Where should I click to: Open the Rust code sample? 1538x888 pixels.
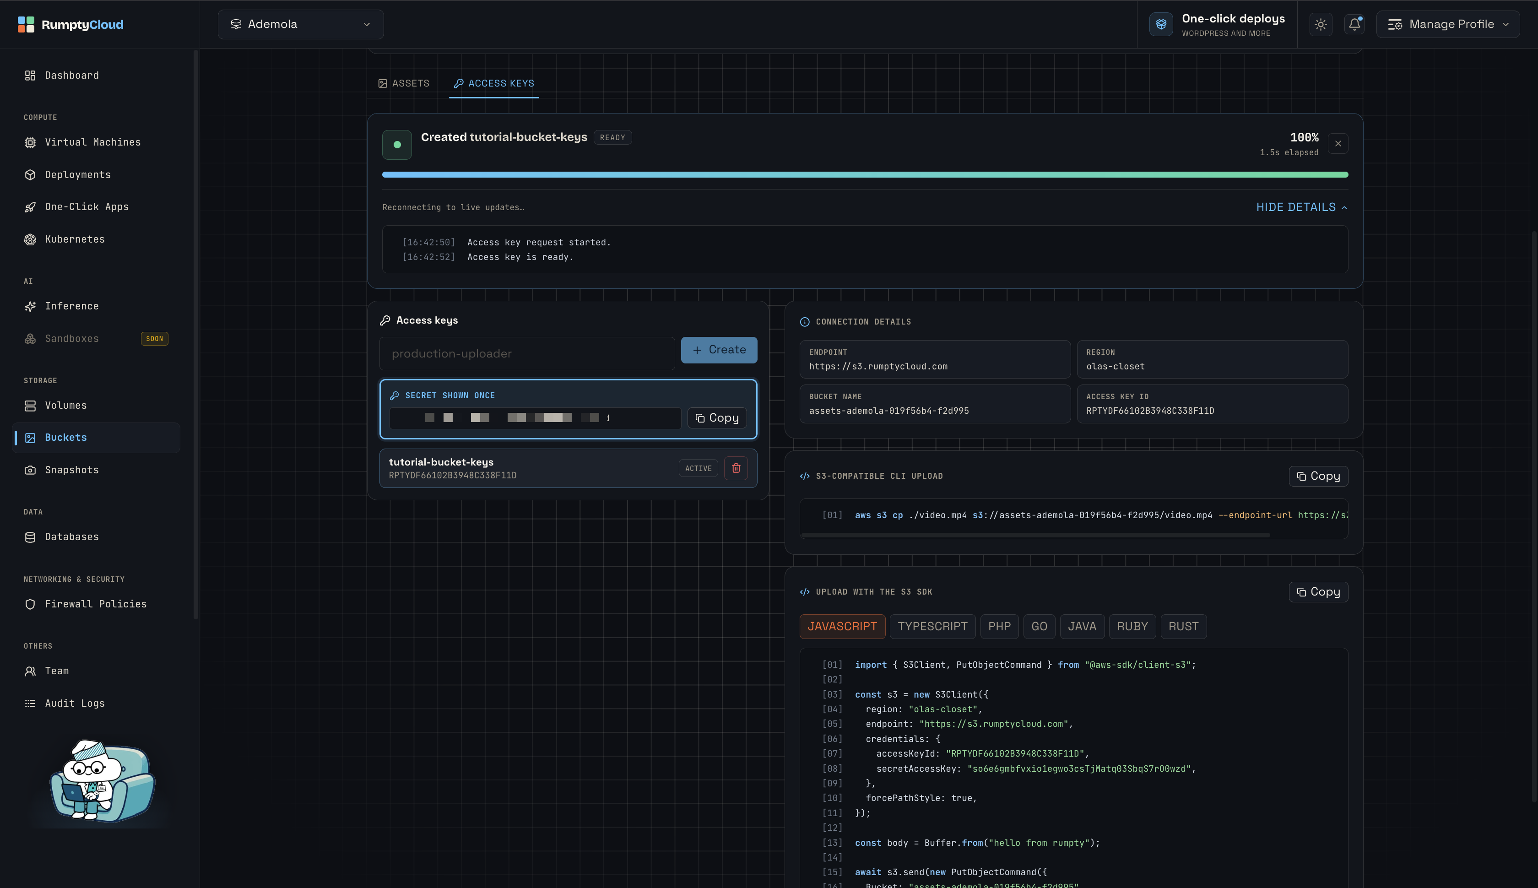click(x=1183, y=626)
